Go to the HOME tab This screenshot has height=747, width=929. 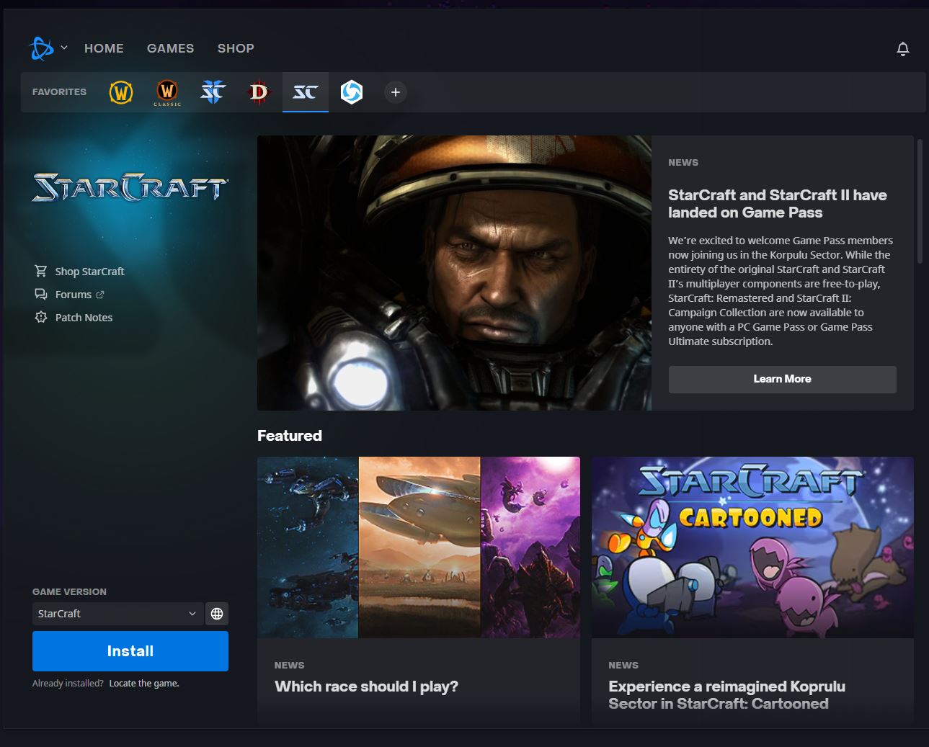104,48
